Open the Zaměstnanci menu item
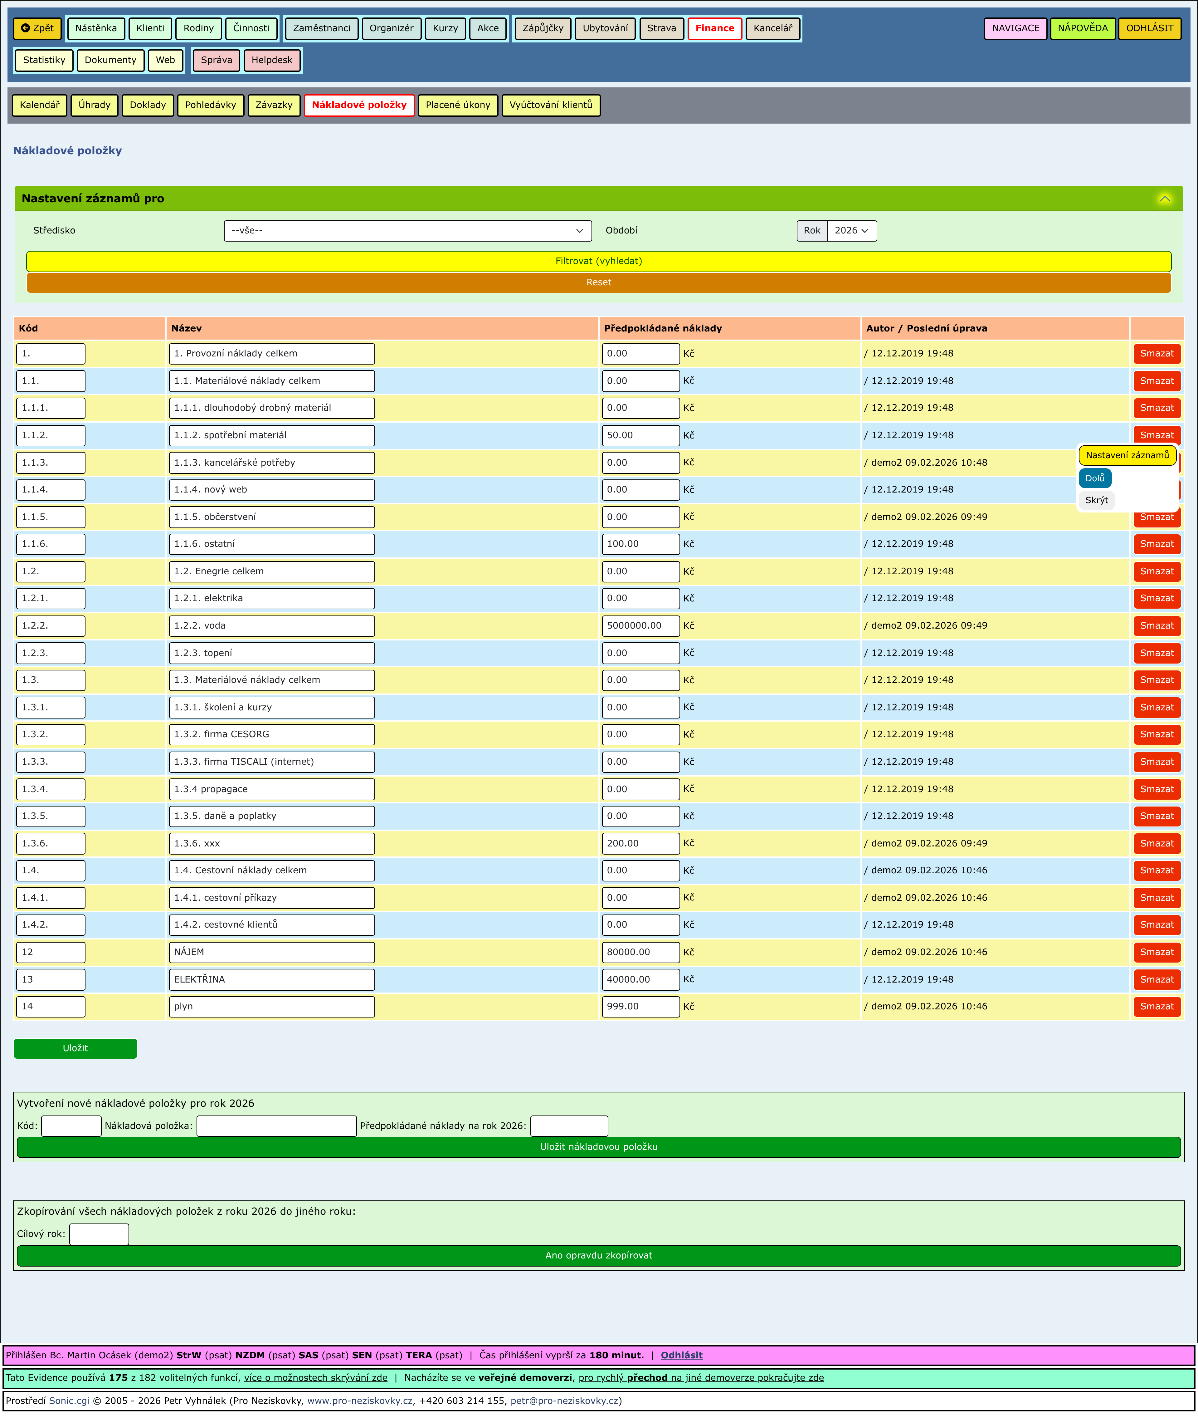 [x=321, y=28]
